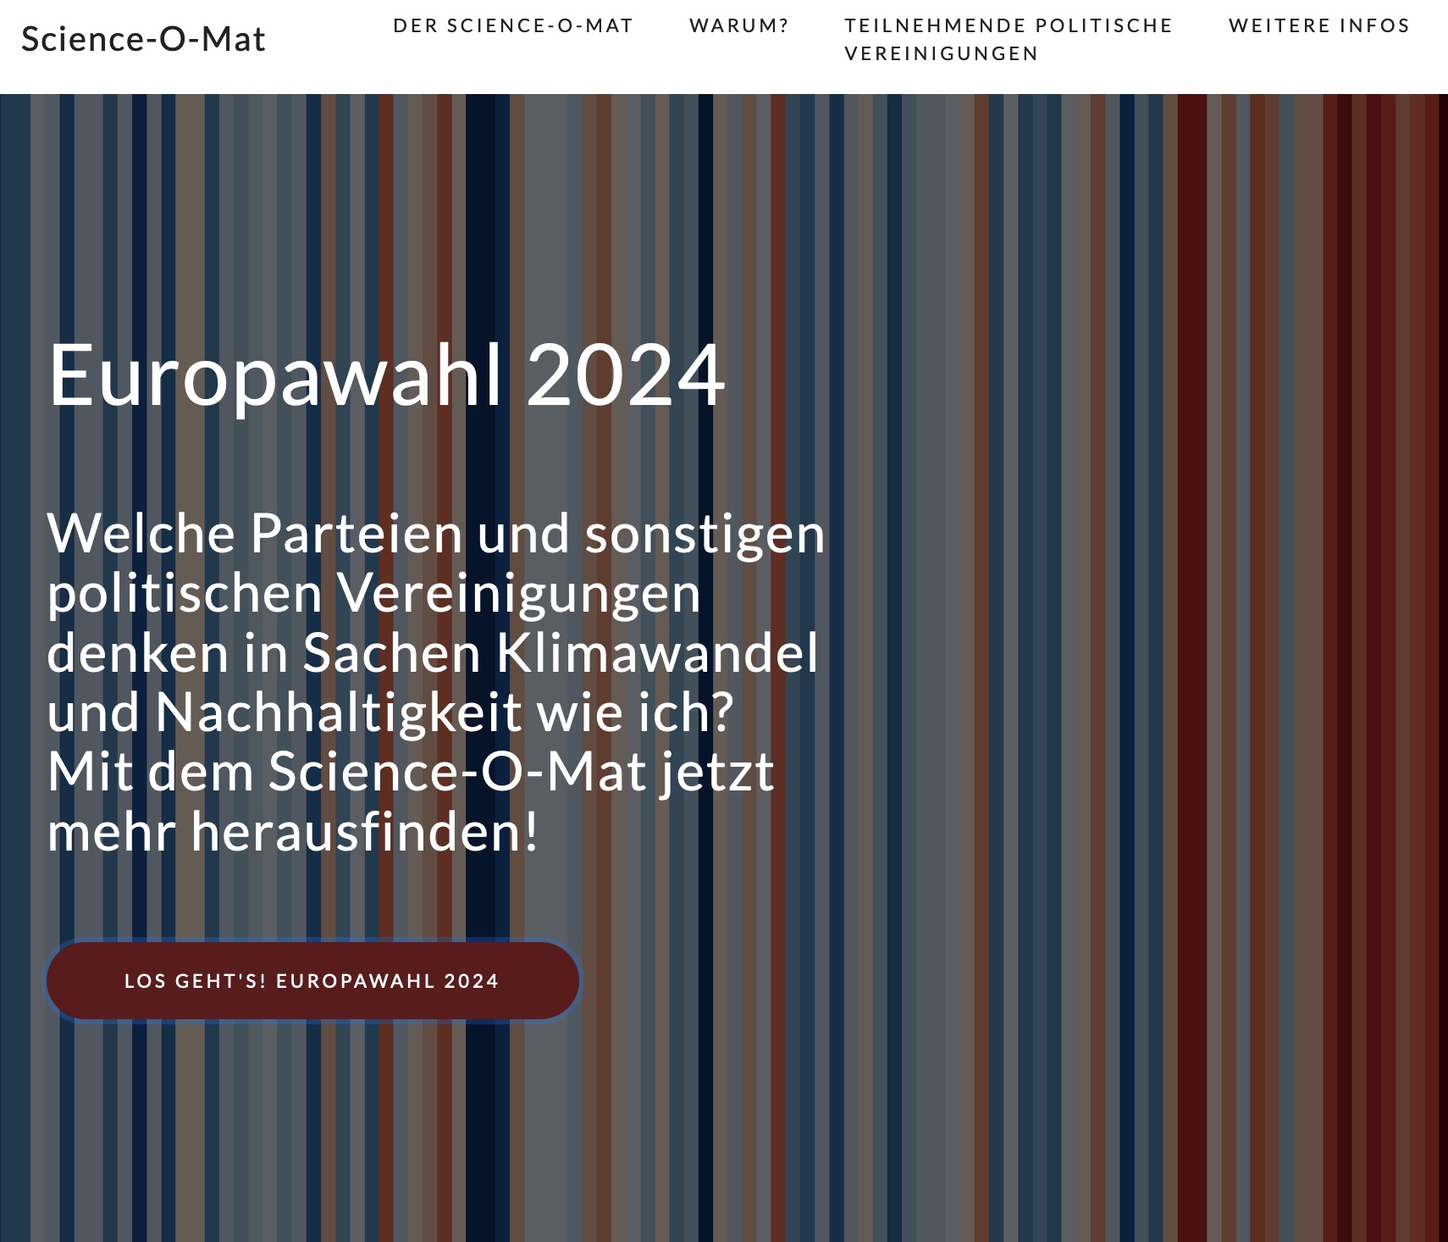The height and width of the screenshot is (1242, 1448).
Task: Click the Science-O-Mat site logo
Action: coord(143,39)
